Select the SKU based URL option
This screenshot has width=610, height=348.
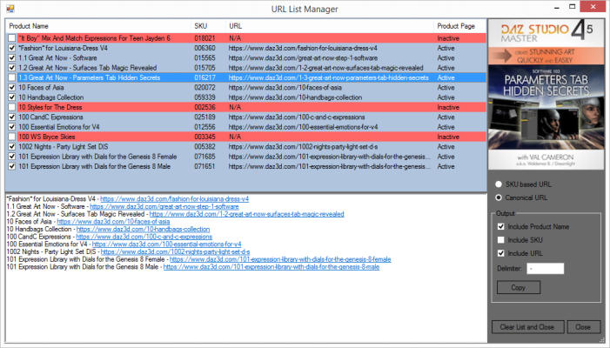pyautogui.click(x=497, y=184)
